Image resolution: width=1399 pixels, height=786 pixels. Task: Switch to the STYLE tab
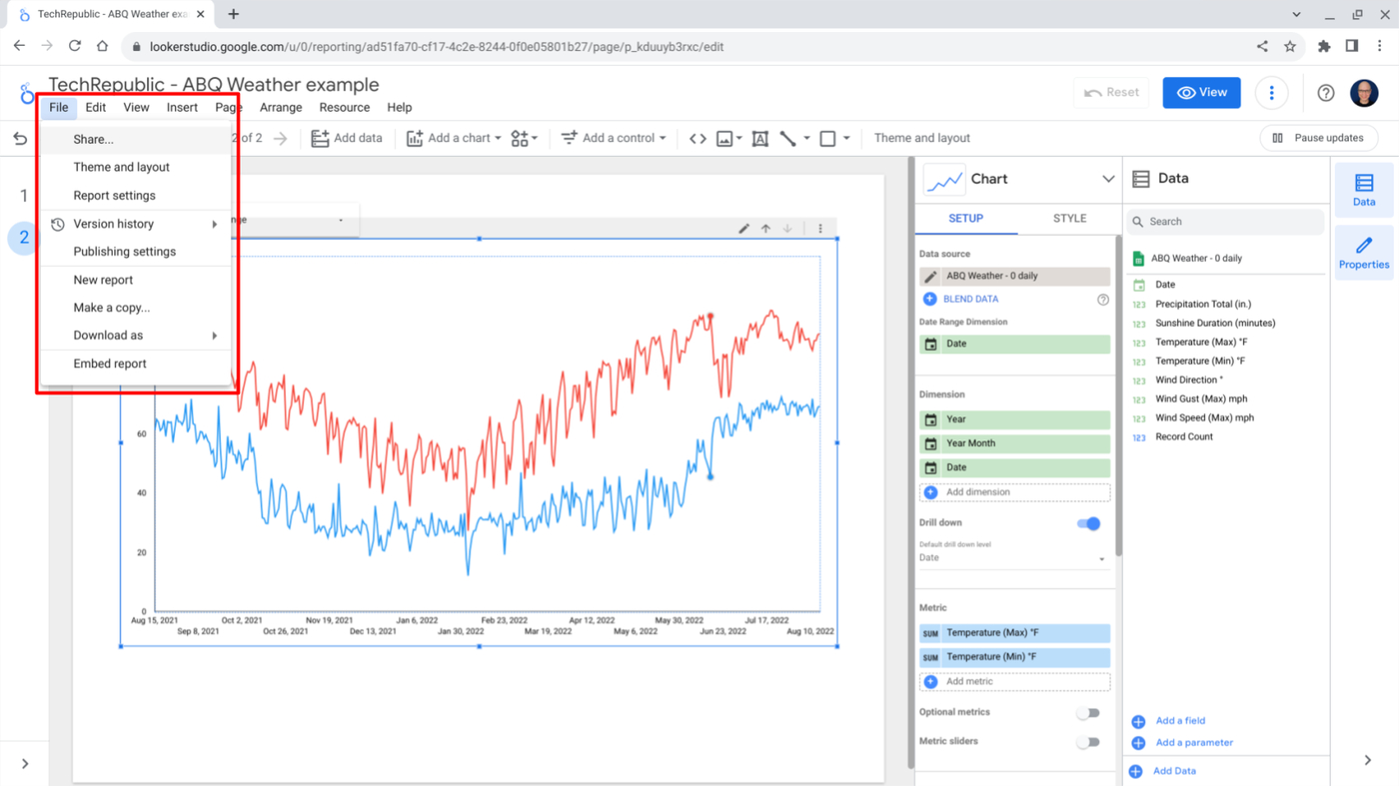[x=1069, y=219]
